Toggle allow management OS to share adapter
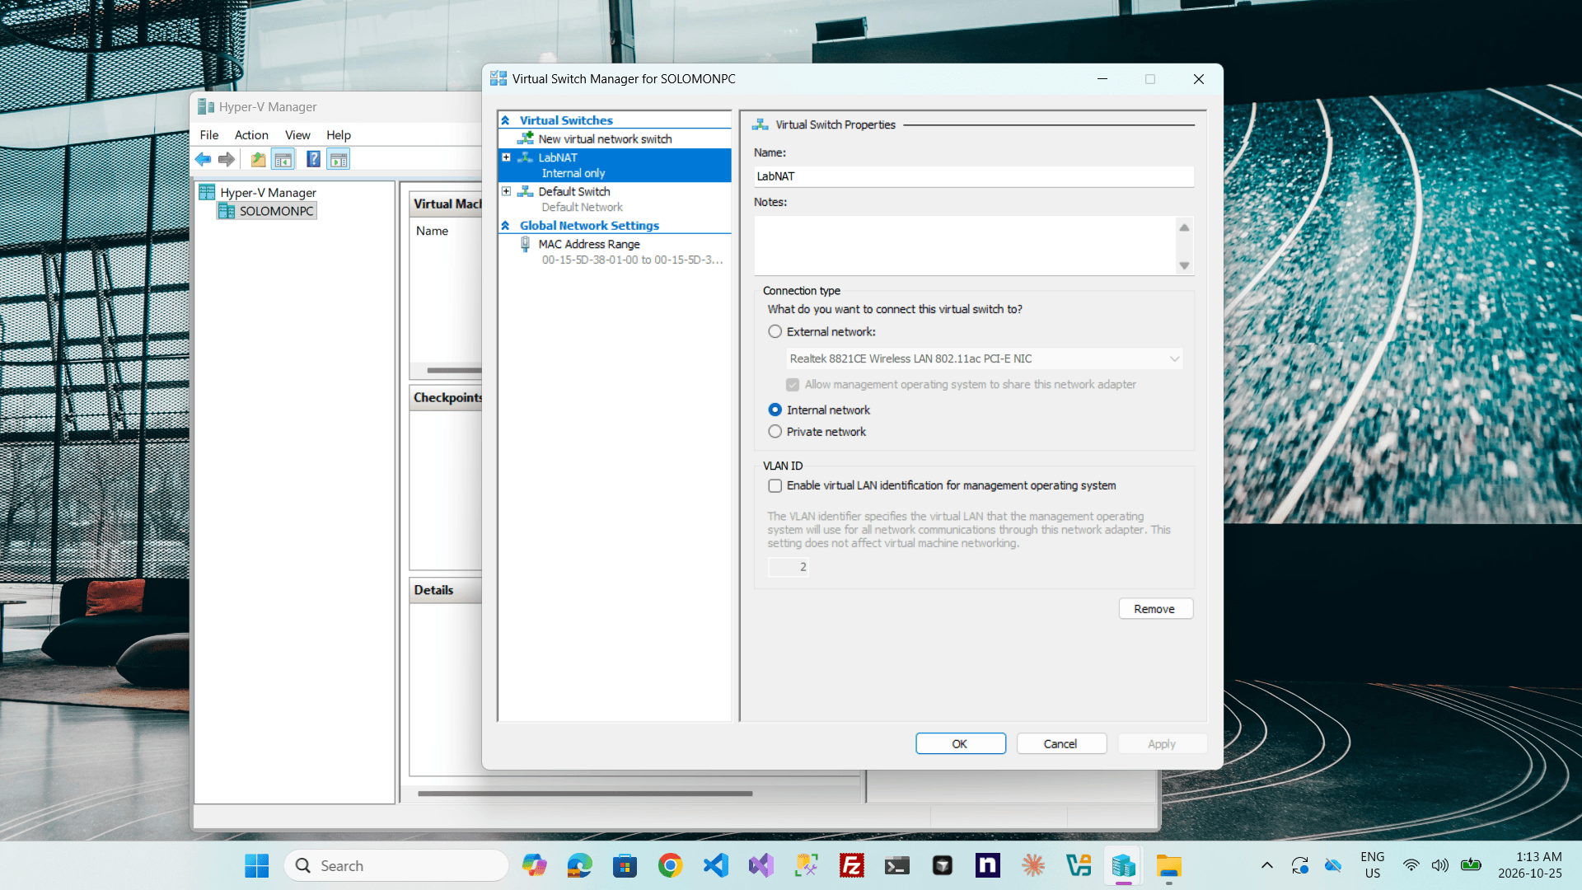The image size is (1582, 890). pyautogui.click(x=793, y=385)
